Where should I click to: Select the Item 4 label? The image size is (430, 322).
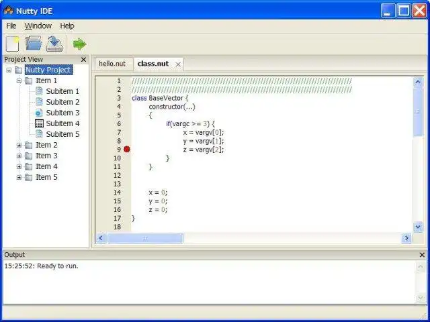click(x=46, y=166)
